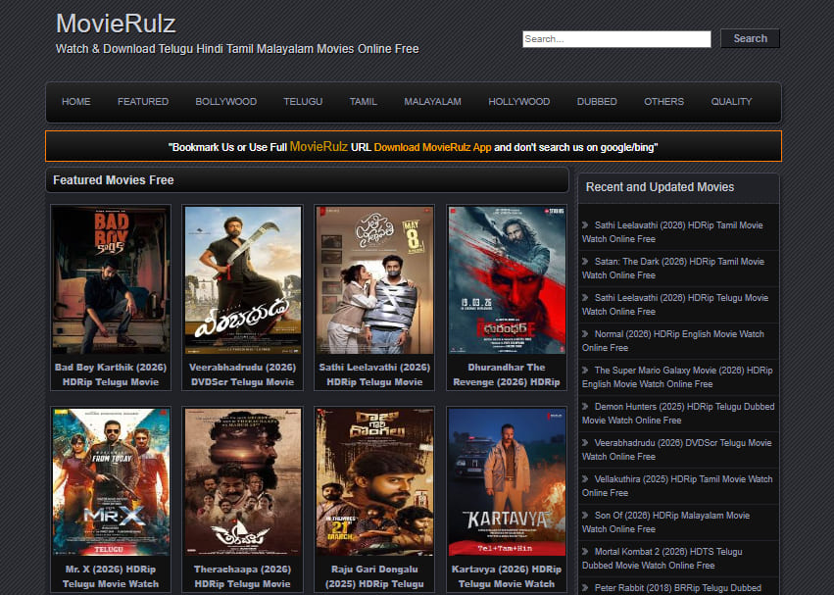The image size is (834, 595).
Task: Click arrow icon beside Demon Hunters
Action: 585,406
